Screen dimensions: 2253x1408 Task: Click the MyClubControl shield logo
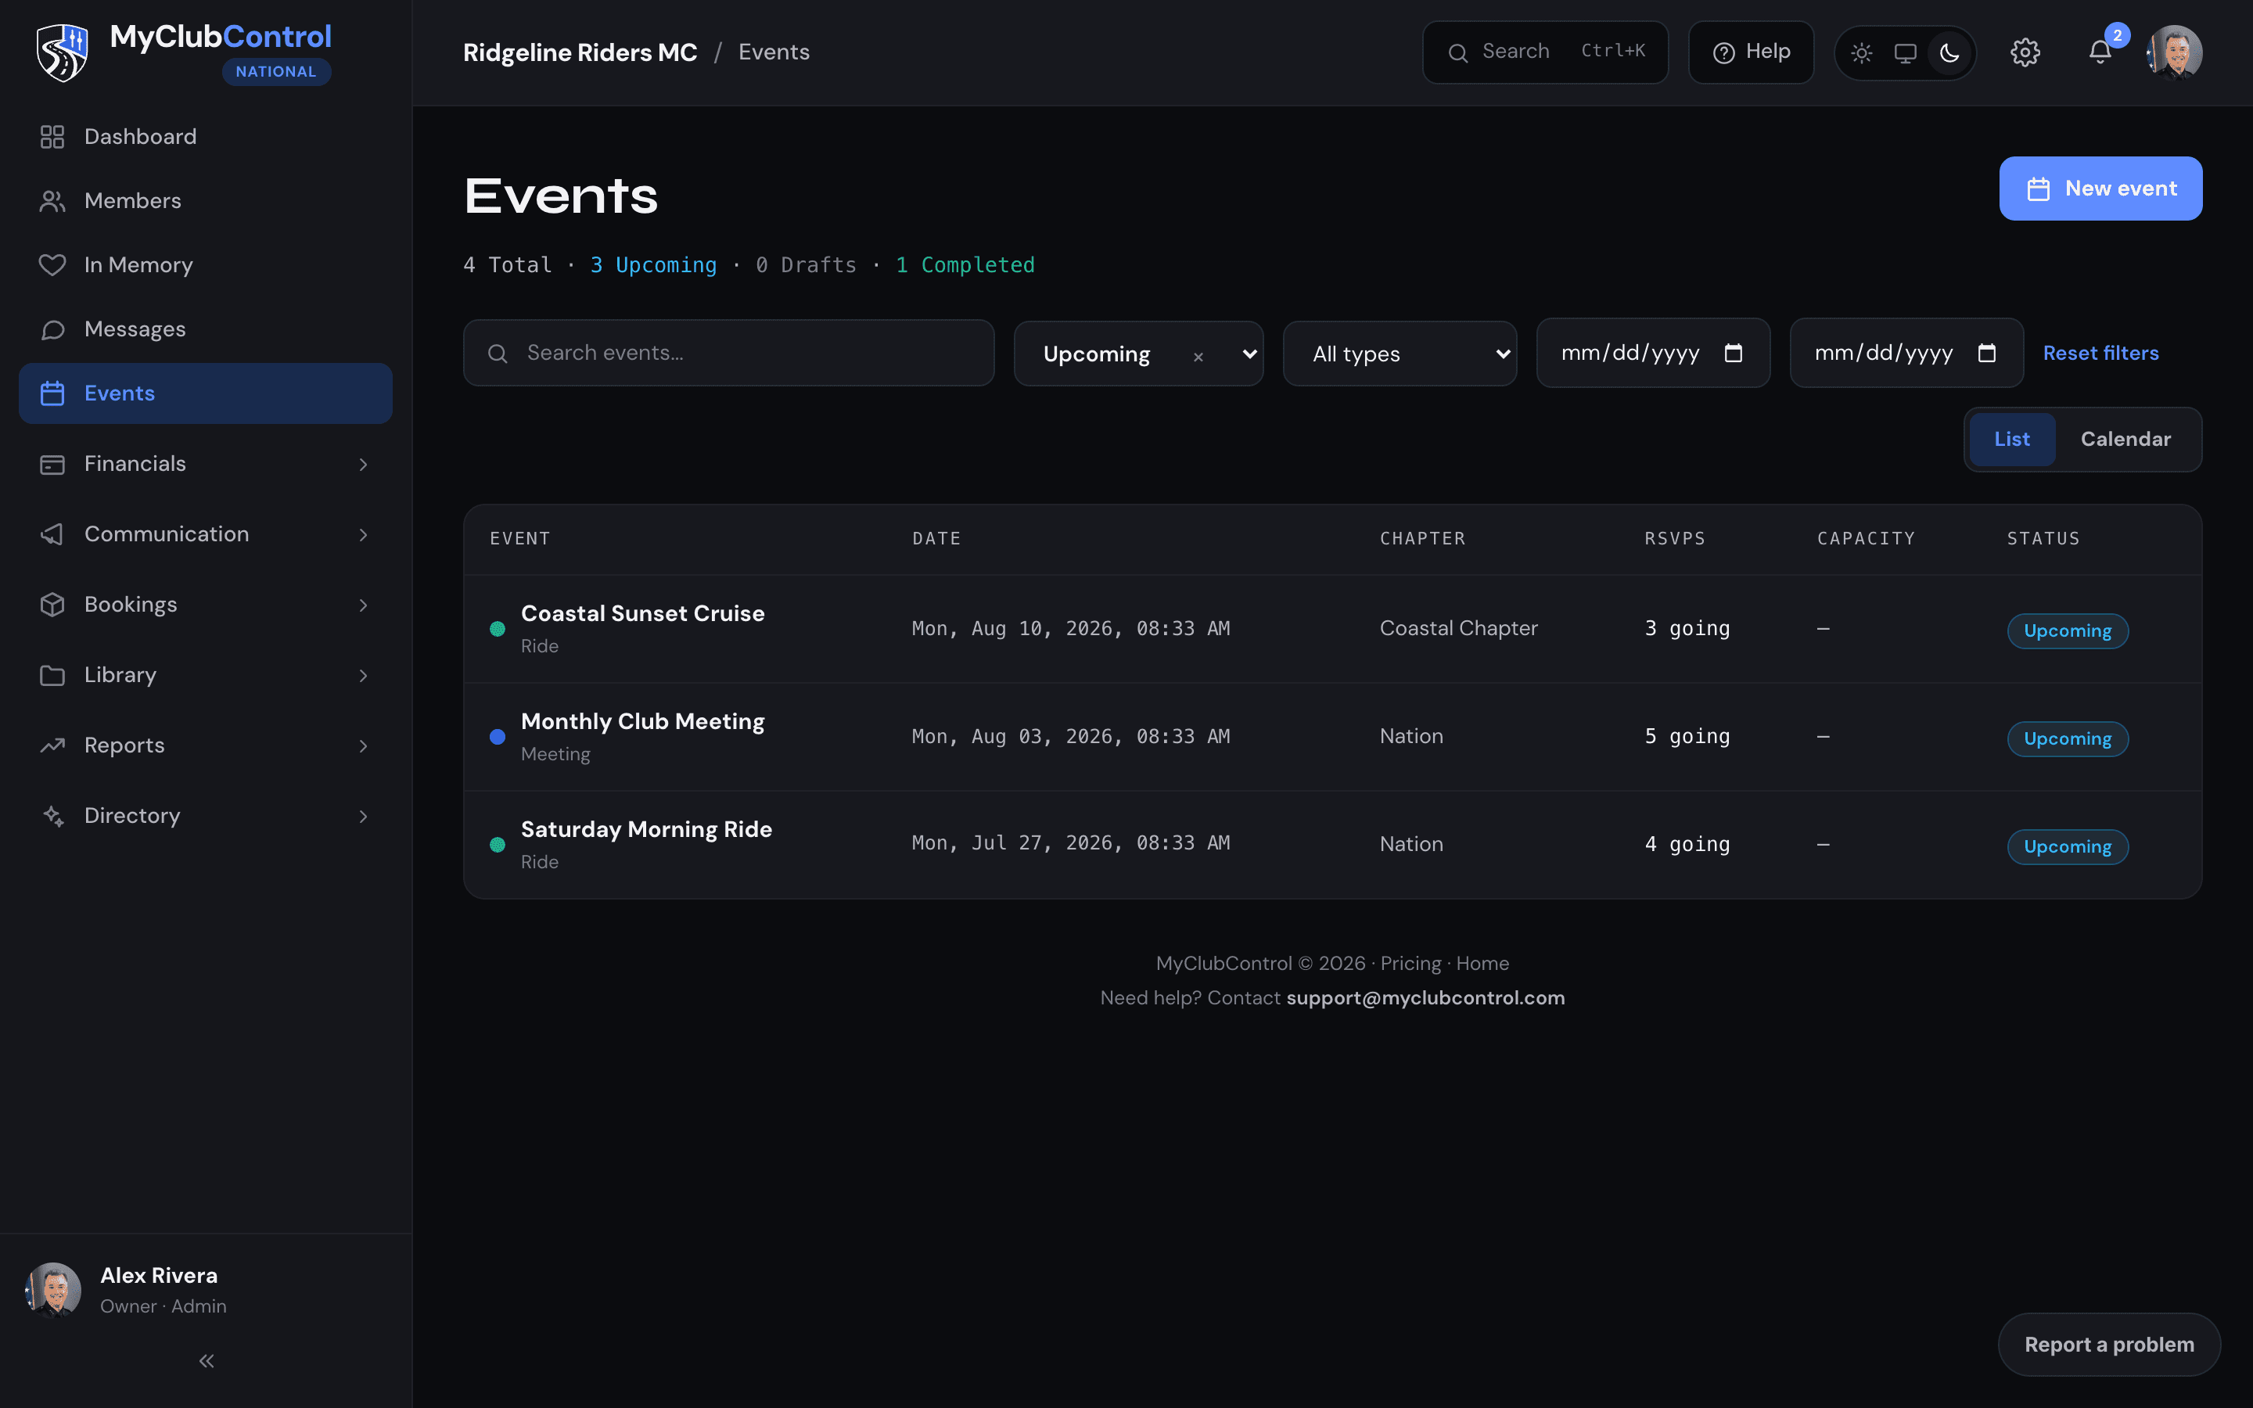tap(62, 52)
